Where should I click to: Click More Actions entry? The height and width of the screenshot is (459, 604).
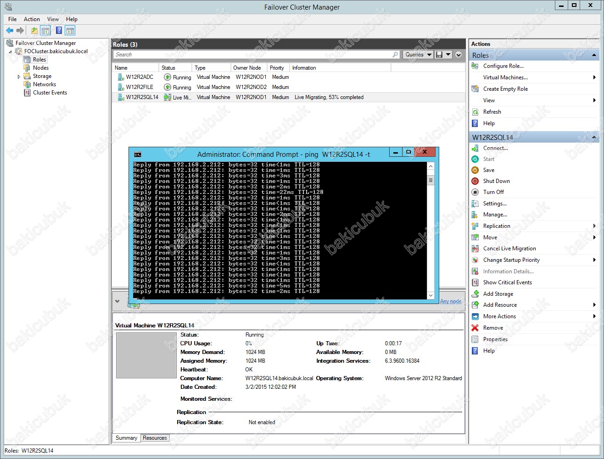pos(499,316)
